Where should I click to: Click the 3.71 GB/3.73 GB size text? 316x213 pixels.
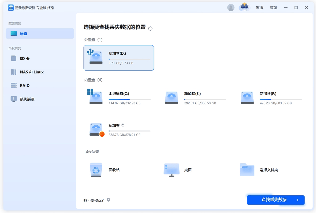click(x=121, y=63)
